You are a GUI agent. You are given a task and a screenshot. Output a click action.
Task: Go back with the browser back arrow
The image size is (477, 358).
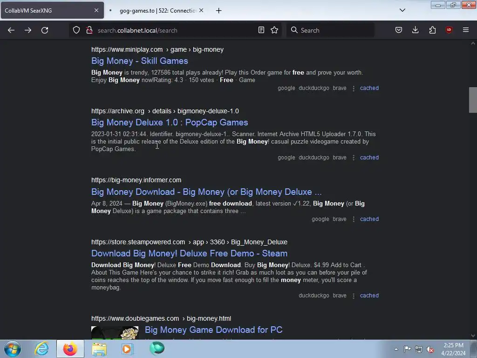coord(11,30)
